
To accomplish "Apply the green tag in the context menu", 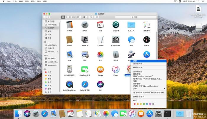I will coord(144,104).
